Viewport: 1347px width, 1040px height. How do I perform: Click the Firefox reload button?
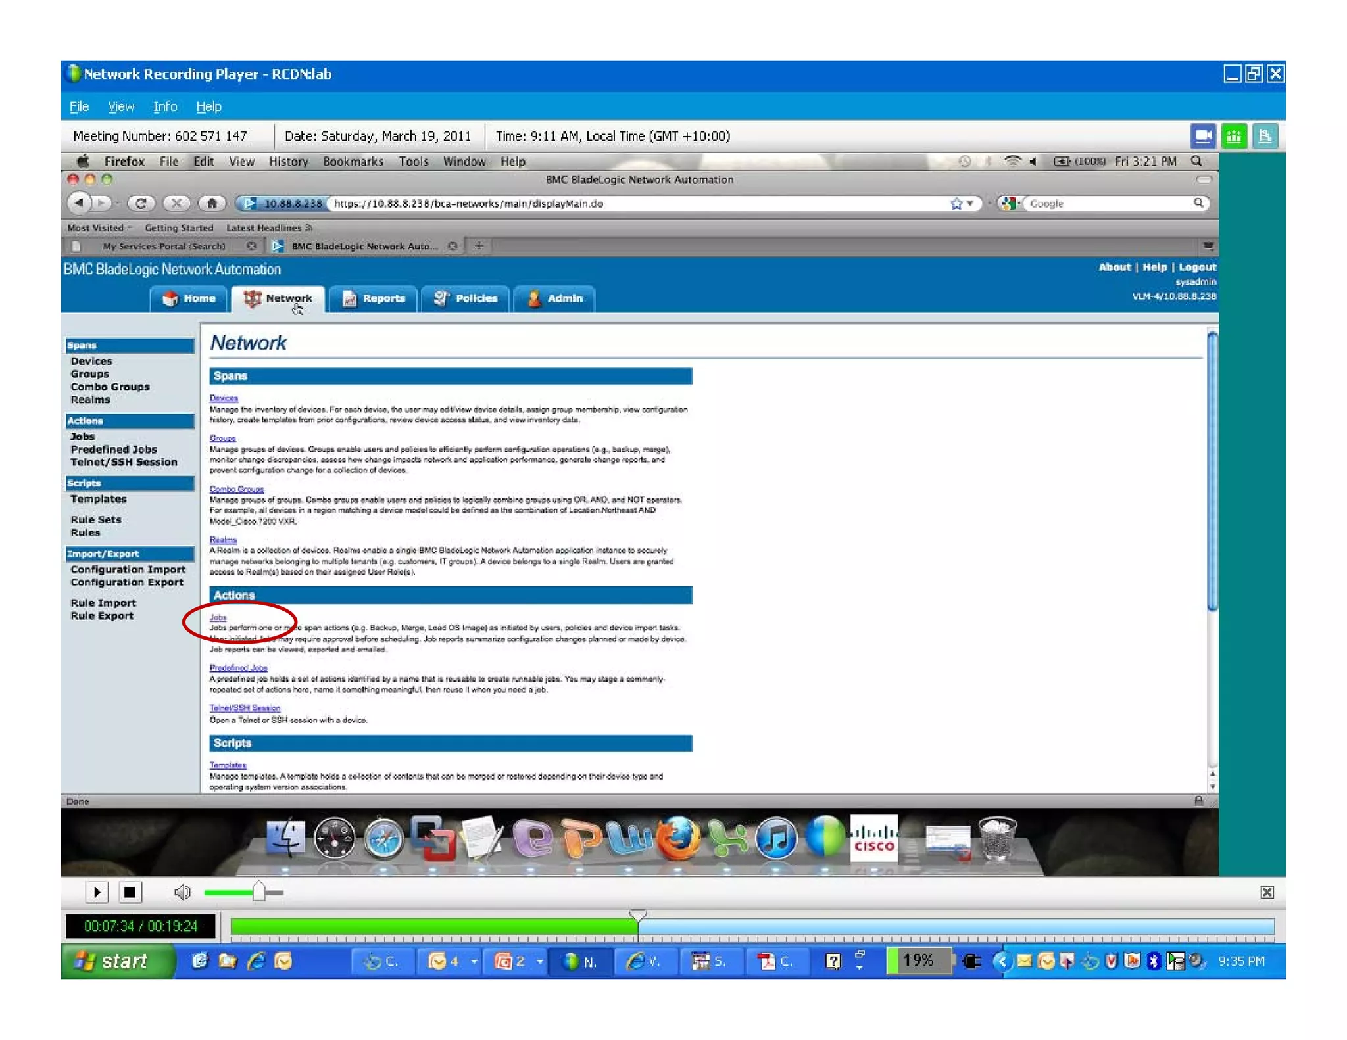pyautogui.click(x=141, y=204)
